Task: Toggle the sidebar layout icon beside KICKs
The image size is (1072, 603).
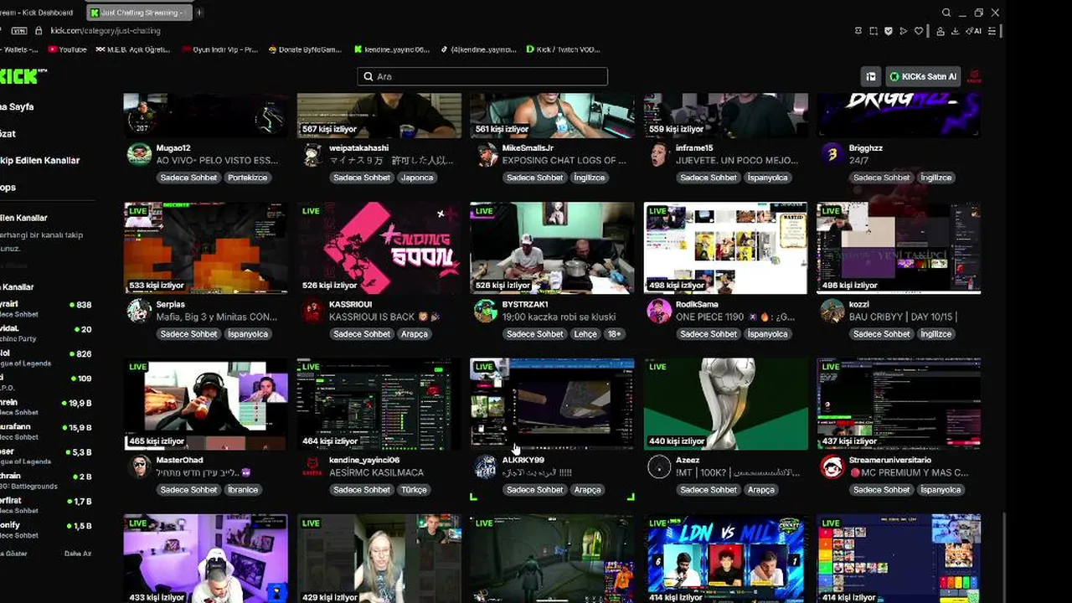Action: coord(871,76)
